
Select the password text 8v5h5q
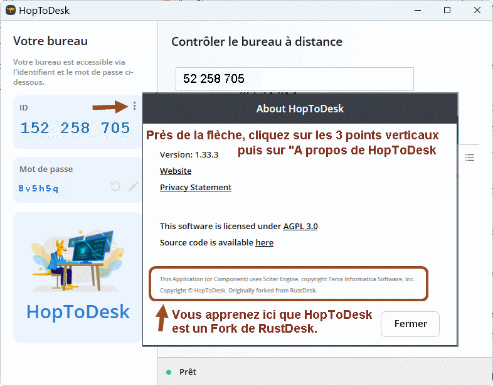(x=38, y=188)
